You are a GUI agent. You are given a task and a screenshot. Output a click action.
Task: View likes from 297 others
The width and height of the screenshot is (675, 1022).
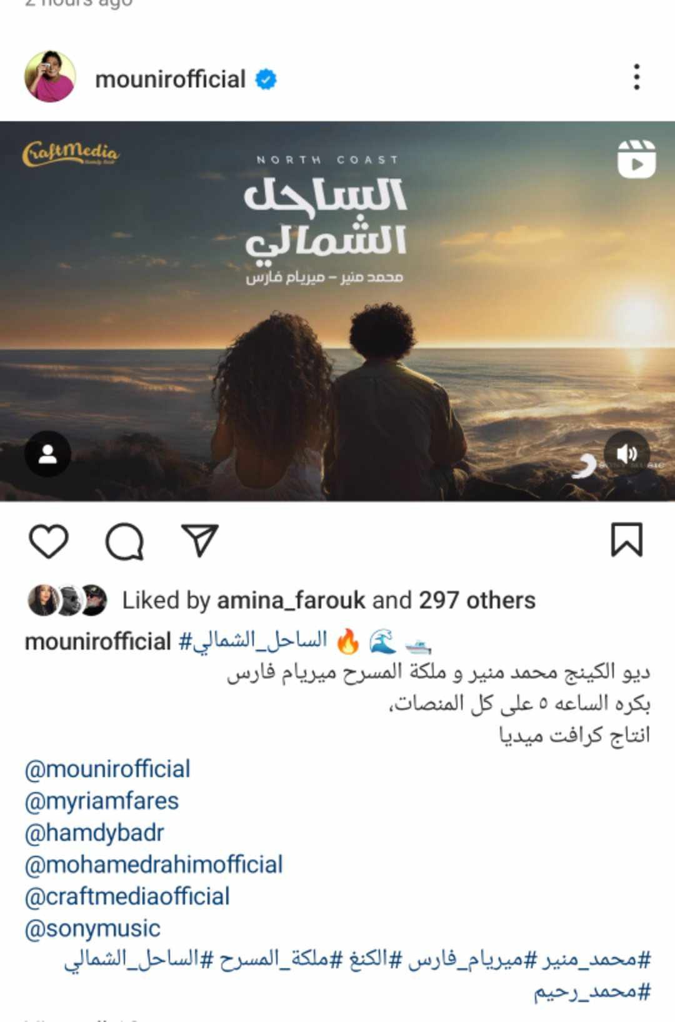477,600
